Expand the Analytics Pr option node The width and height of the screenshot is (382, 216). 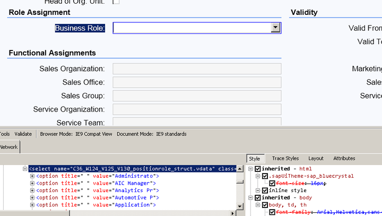(x=32, y=190)
